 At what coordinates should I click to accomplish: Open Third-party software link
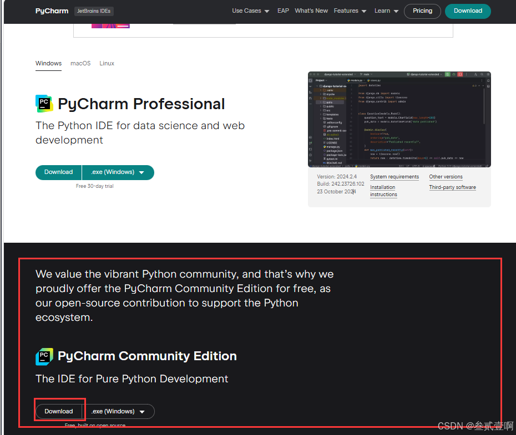coord(452,187)
